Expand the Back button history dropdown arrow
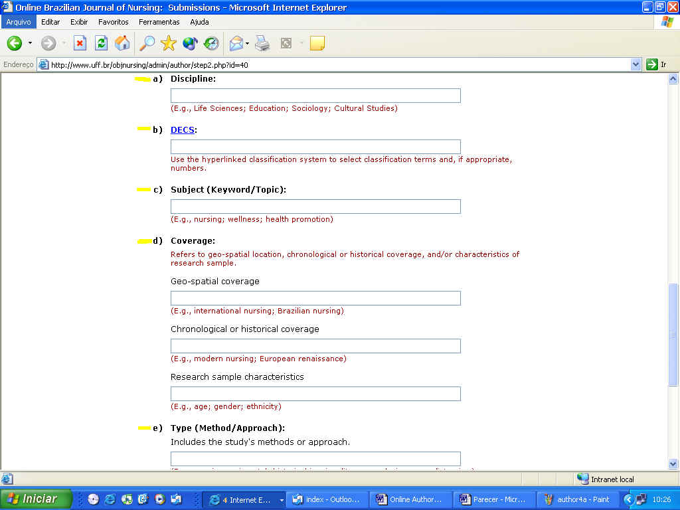The width and height of the screenshot is (680, 510). 30,44
